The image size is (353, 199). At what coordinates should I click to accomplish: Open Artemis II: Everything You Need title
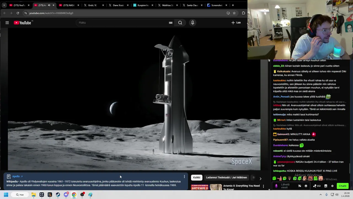pyautogui.click(x=242, y=187)
